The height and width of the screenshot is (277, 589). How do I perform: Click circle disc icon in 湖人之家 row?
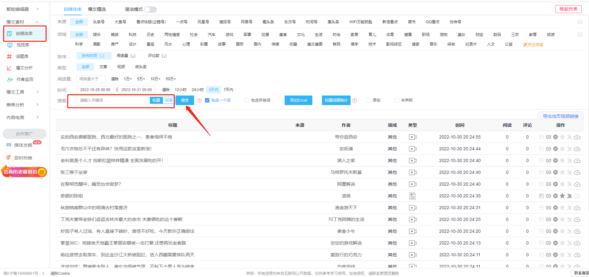(556, 161)
